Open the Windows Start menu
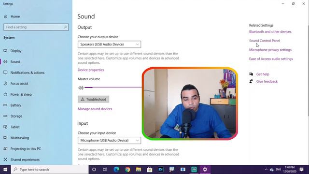Image resolution: width=309 pixels, height=174 pixels. coord(5,170)
